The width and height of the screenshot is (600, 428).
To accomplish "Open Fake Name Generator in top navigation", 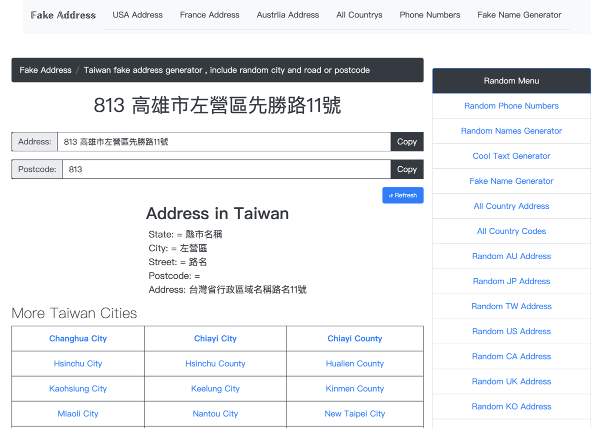I will (x=519, y=15).
